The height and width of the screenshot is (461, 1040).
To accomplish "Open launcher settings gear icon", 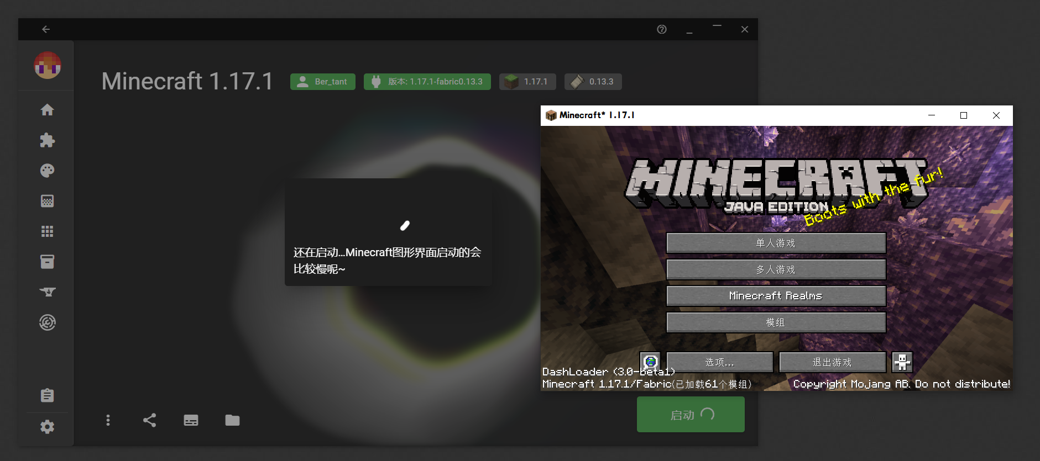I will pyautogui.click(x=48, y=427).
